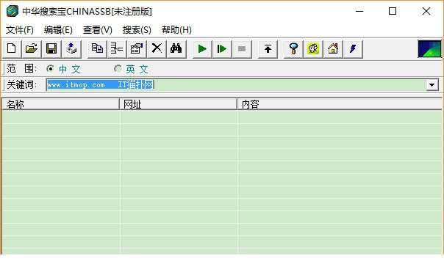
Task: Stop search with gray square button
Action: click(242, 49)
